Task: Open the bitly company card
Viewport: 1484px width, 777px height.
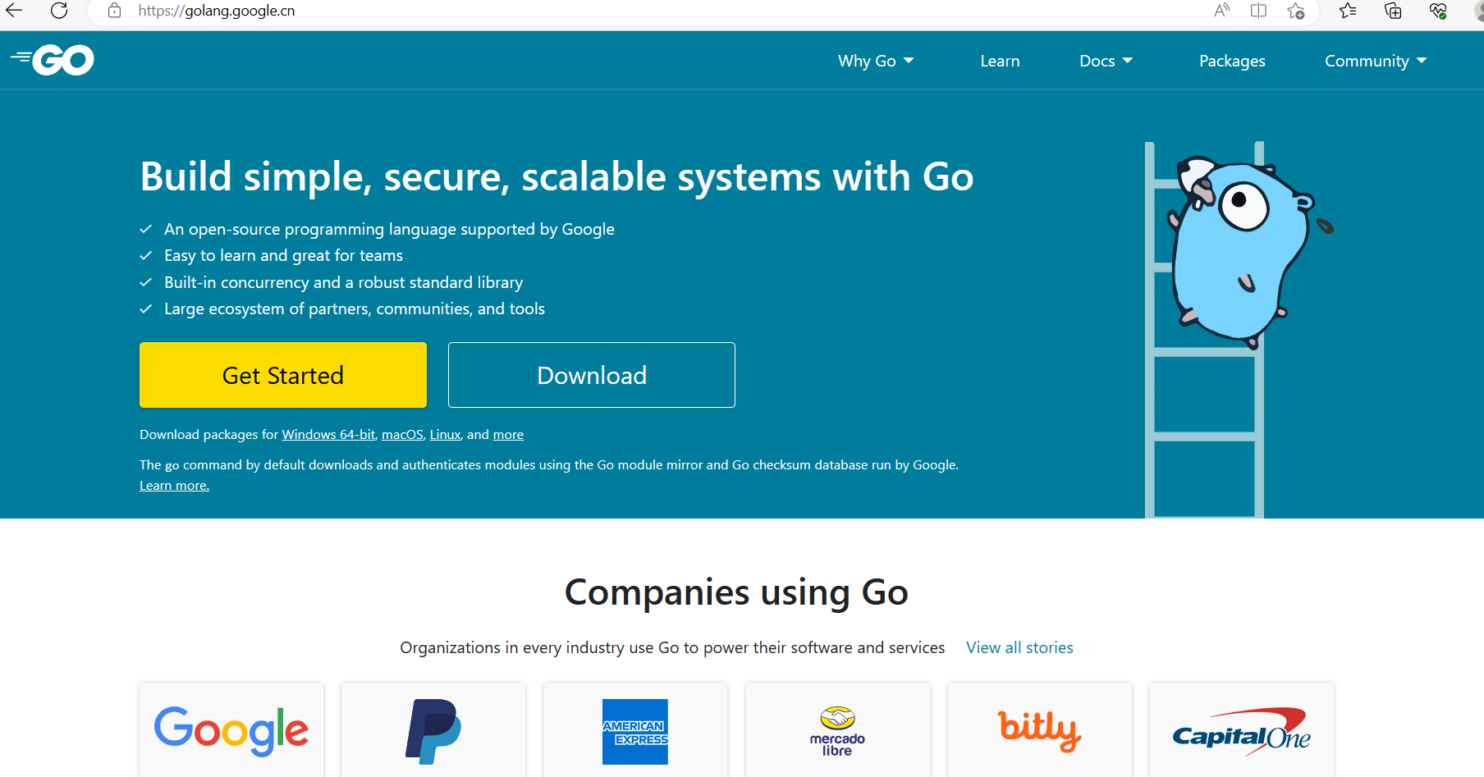Action: pyautogui.click(x=1040, y=730)
